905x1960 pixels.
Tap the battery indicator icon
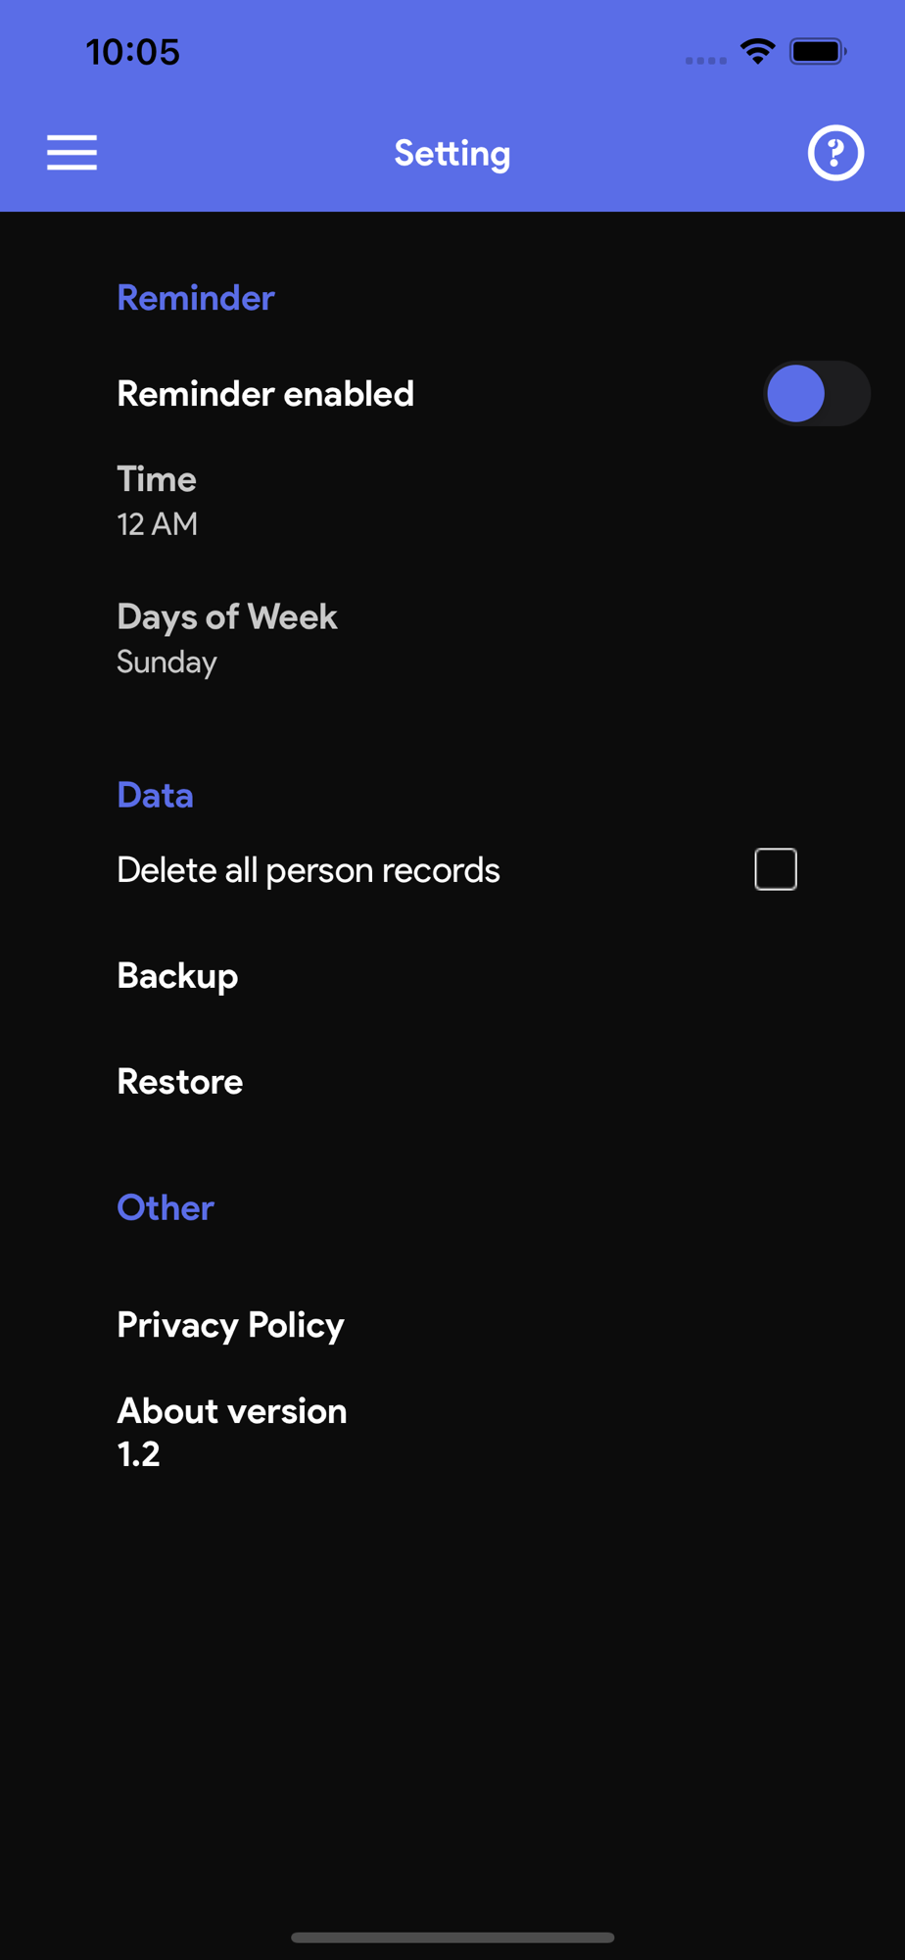[x=818, y=51]
